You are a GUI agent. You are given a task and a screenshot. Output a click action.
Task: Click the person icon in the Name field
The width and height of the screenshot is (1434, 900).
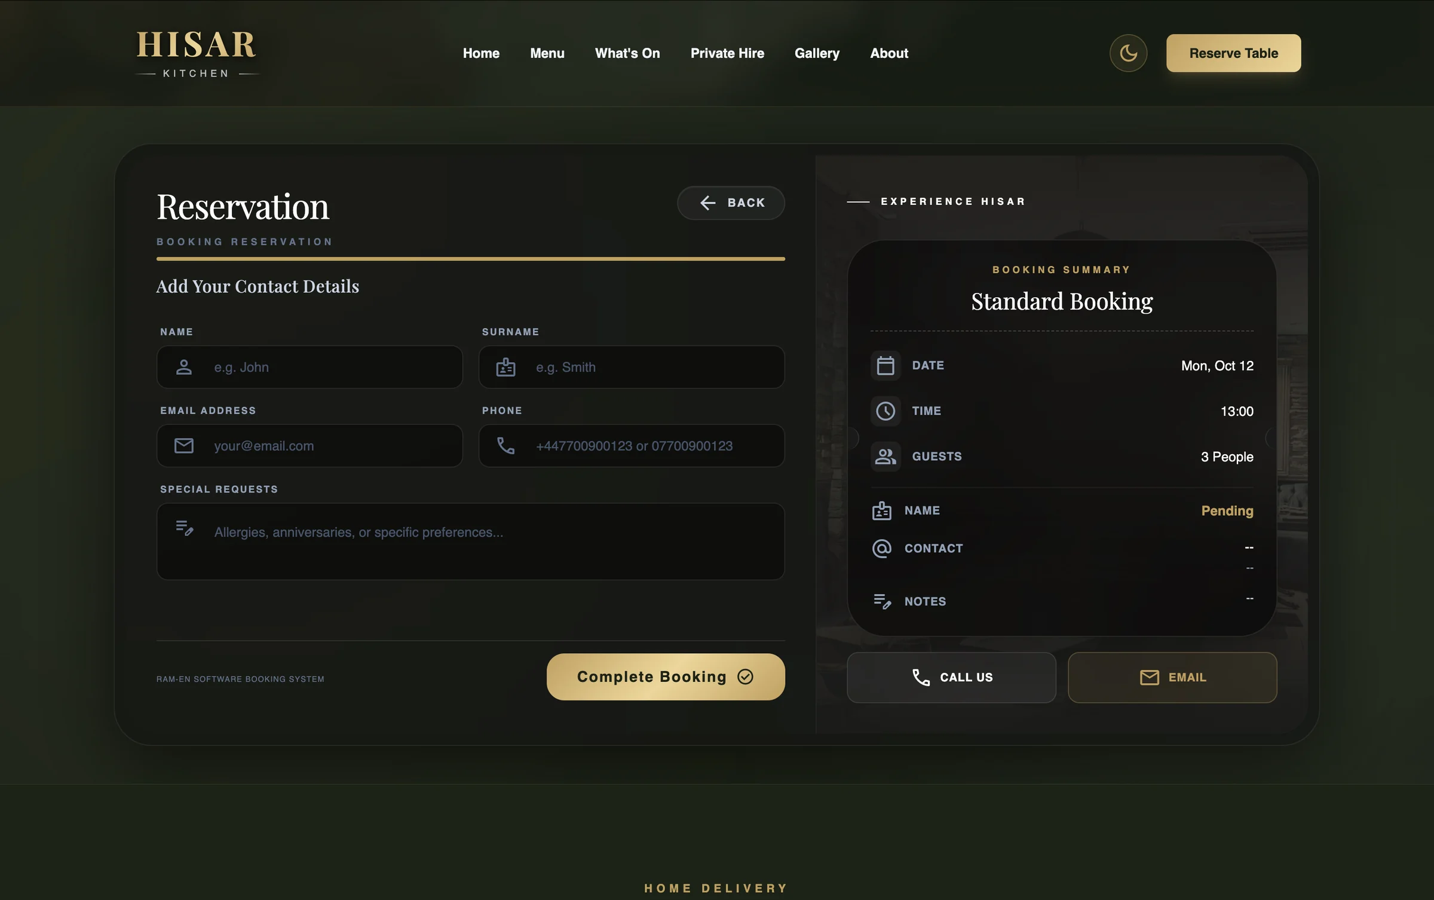point(184,367)
